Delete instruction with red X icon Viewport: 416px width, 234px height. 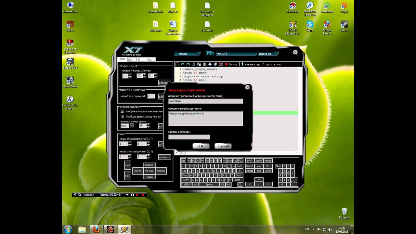tap(221, 64)
